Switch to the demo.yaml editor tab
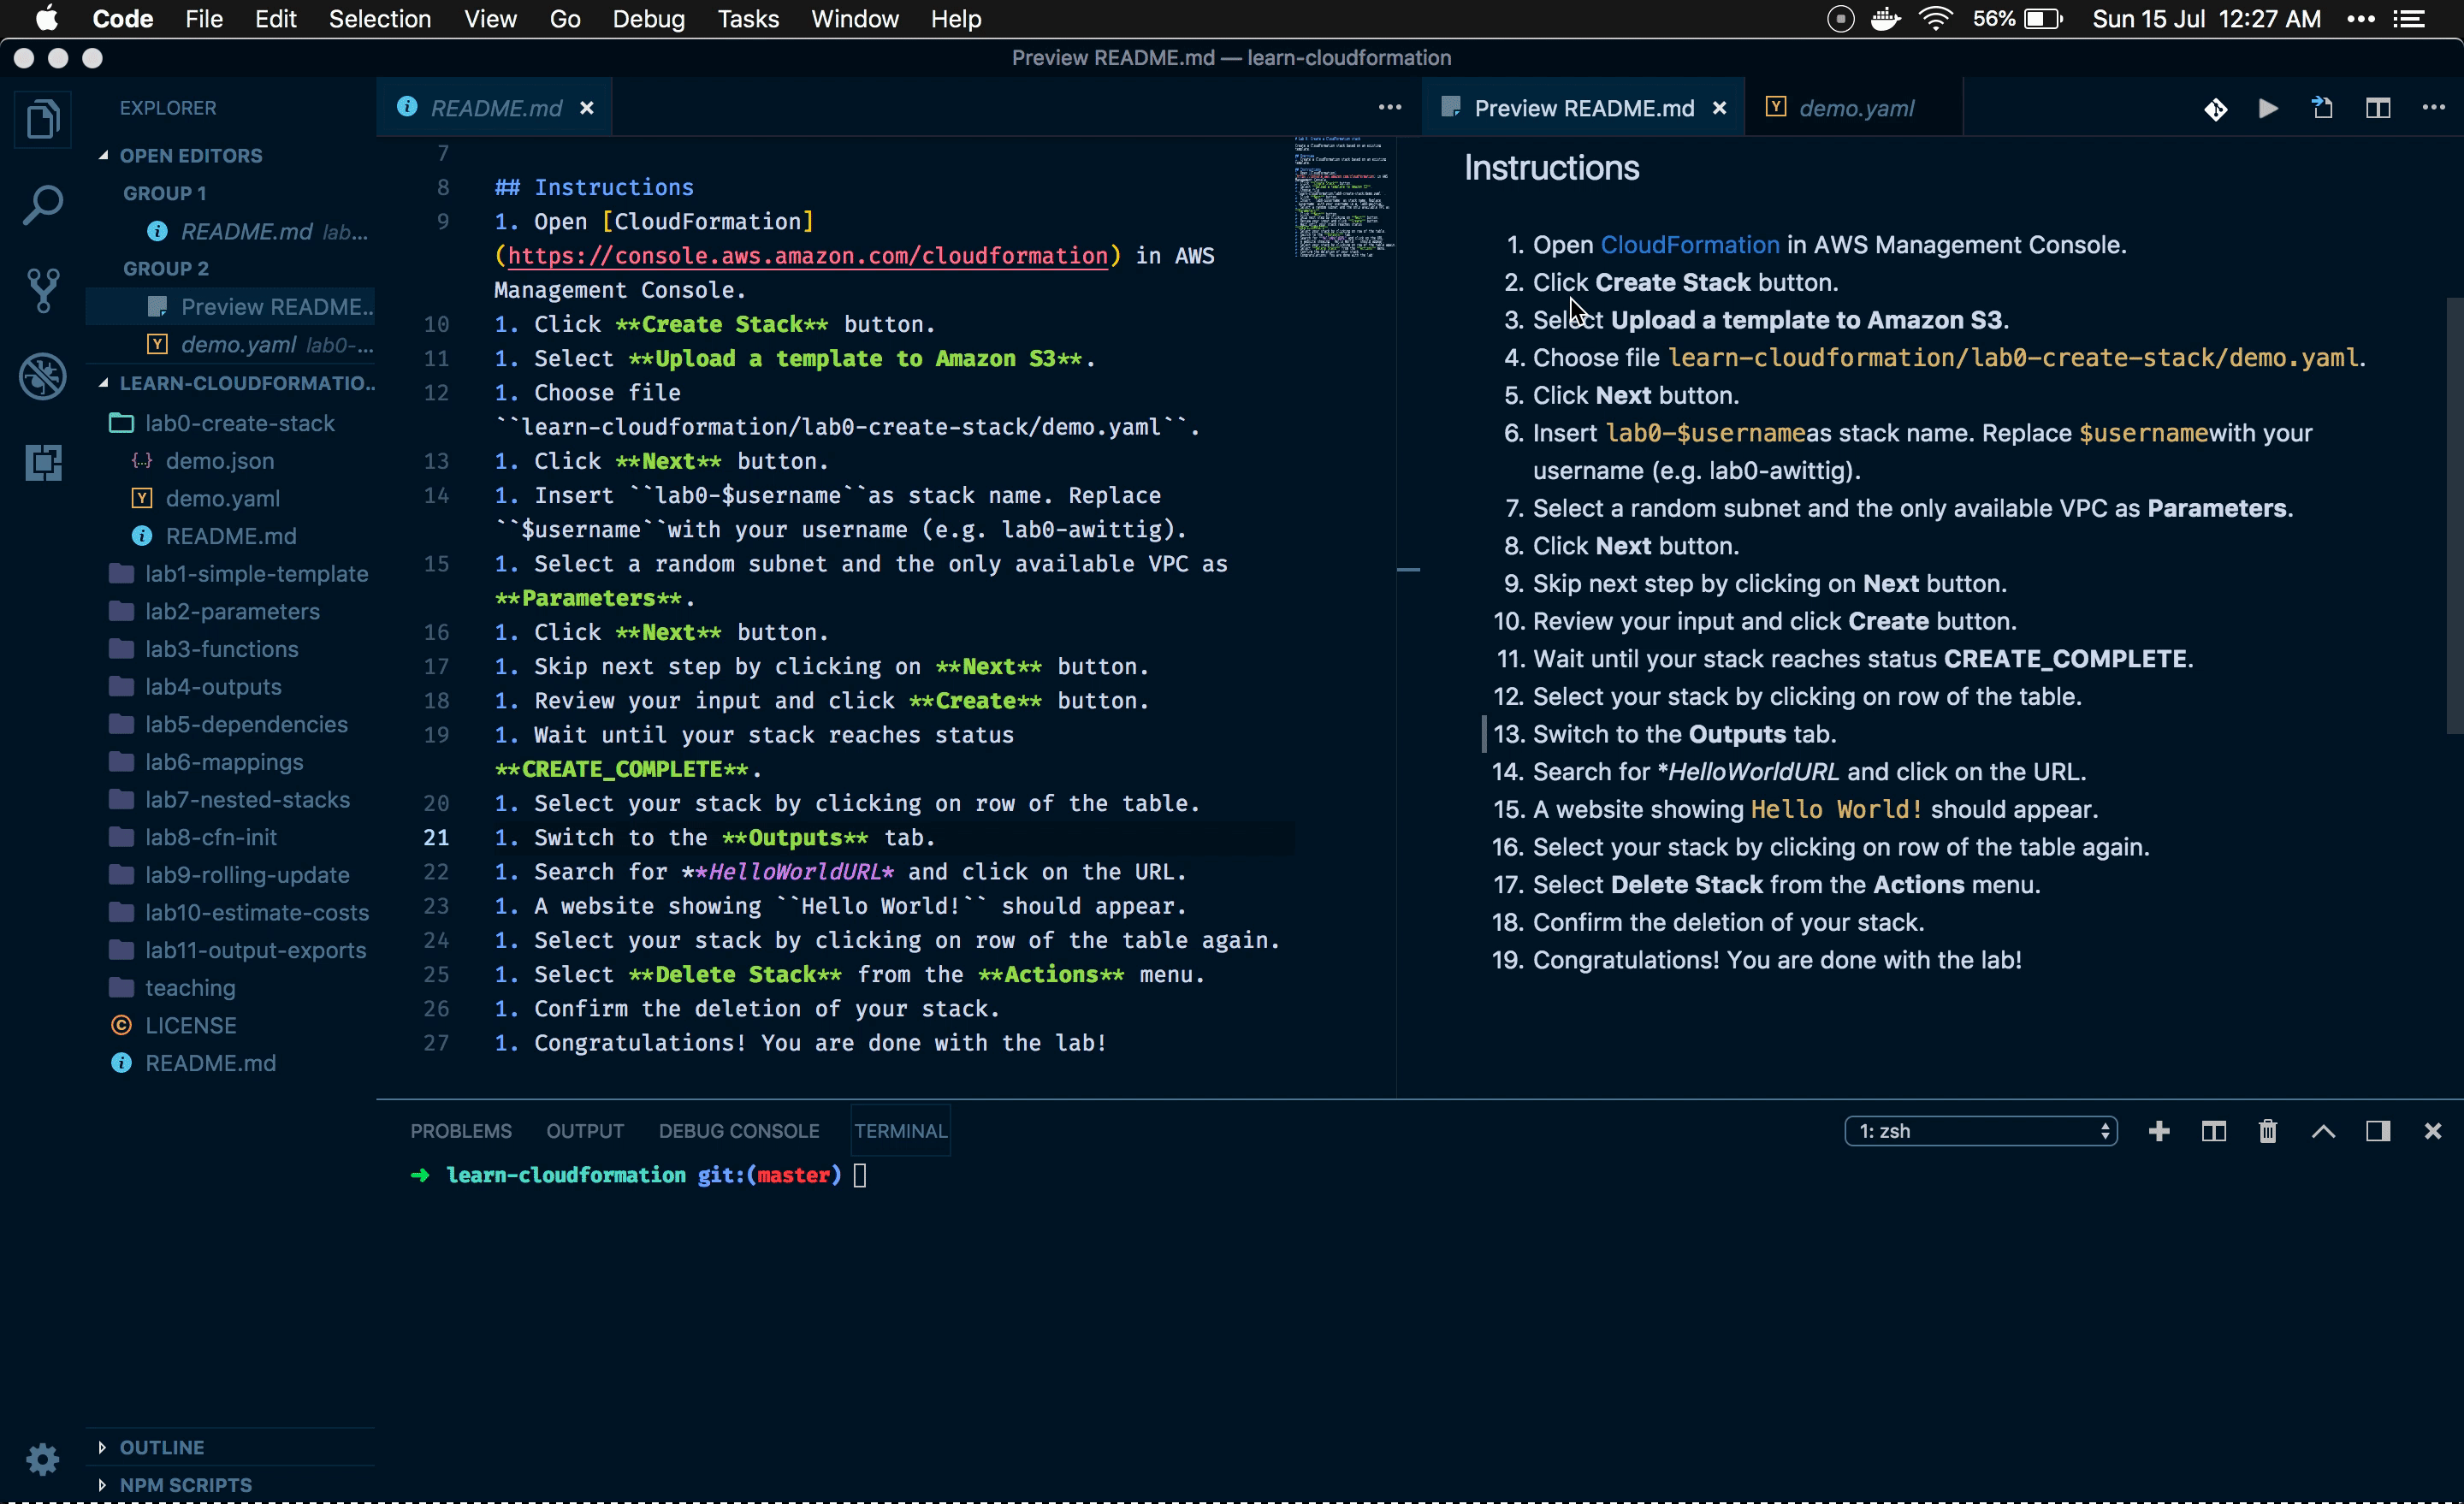The height and width of the screenshot is (1504, 2464). point(1854,108)
